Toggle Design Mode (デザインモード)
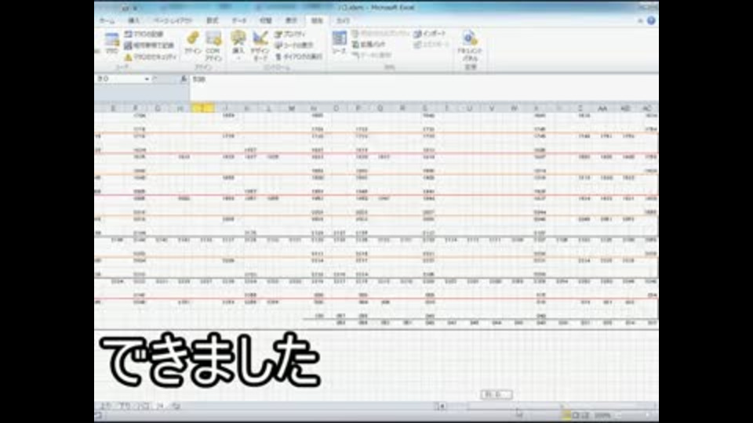 tap(260, 46)
